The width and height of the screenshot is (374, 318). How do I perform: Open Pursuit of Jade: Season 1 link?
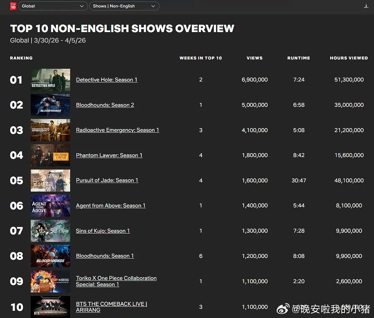click(107, 180)
